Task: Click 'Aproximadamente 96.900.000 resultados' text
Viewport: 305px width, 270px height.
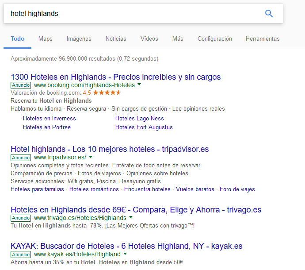Action: coord(84,58)
